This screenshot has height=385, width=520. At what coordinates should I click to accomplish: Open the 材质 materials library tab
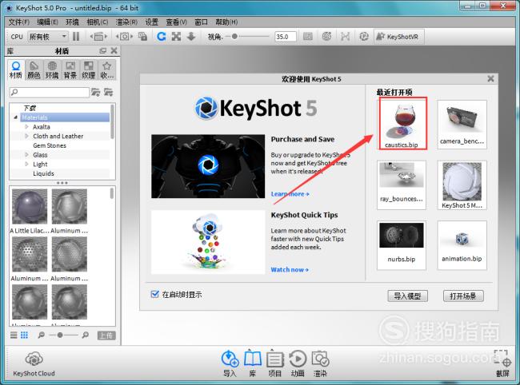15,69
